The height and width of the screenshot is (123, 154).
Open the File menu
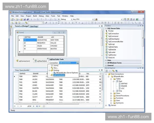coord(13,16)
